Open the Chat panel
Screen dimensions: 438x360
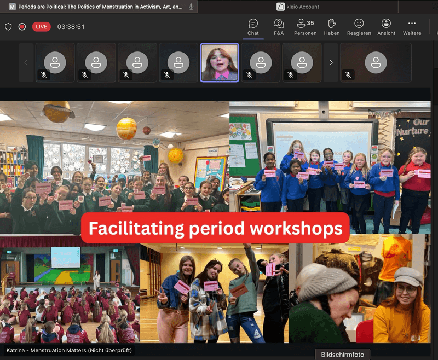pos(253,27)
